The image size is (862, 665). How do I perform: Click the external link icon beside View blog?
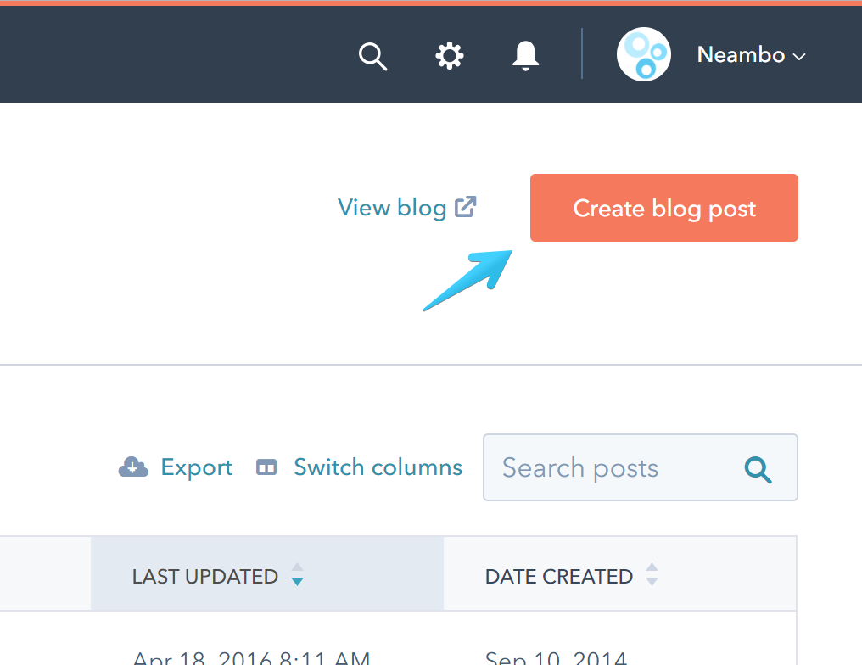click(466, 206)
